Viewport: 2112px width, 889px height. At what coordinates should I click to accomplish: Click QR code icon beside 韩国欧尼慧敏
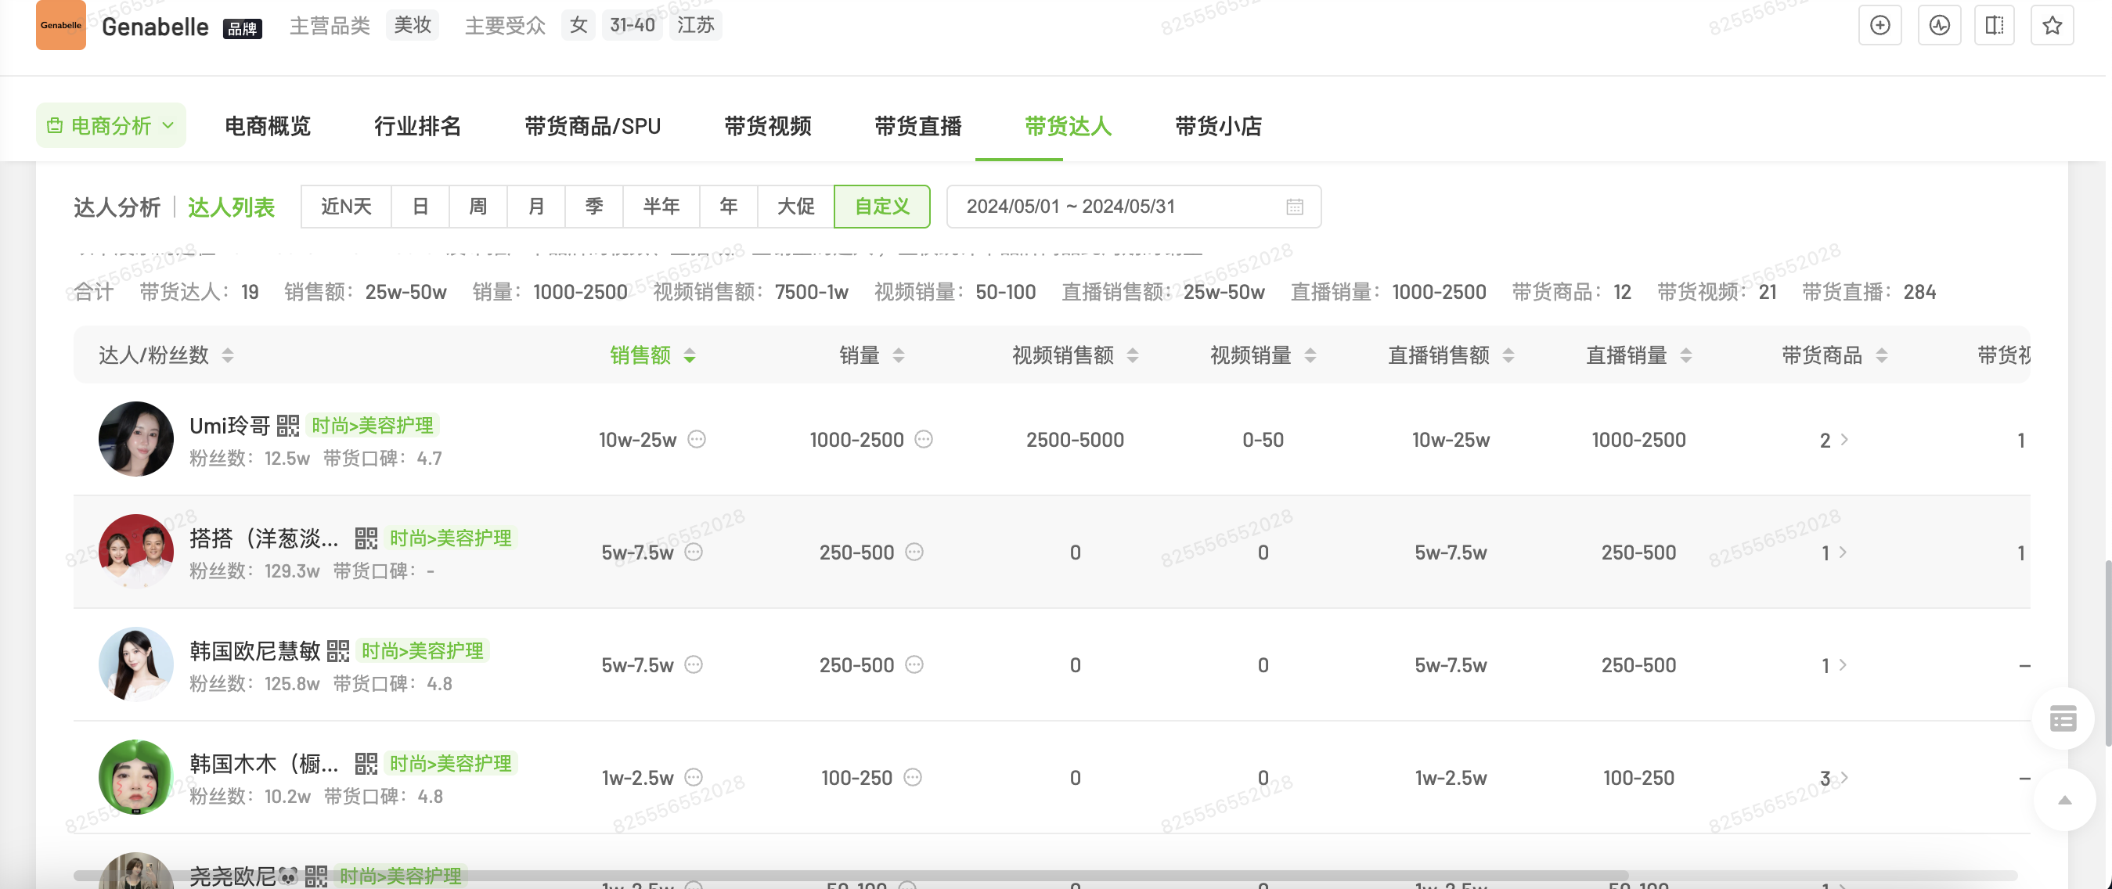click(x=338, y=650)
